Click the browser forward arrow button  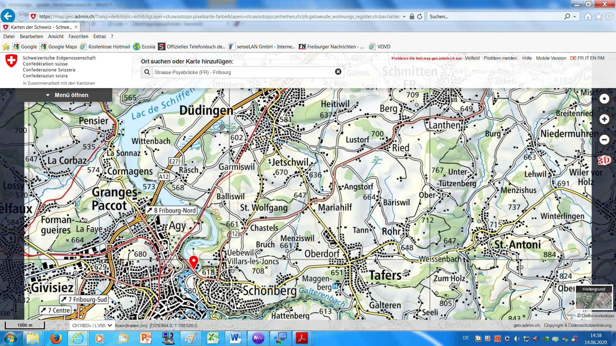[21, 16]
